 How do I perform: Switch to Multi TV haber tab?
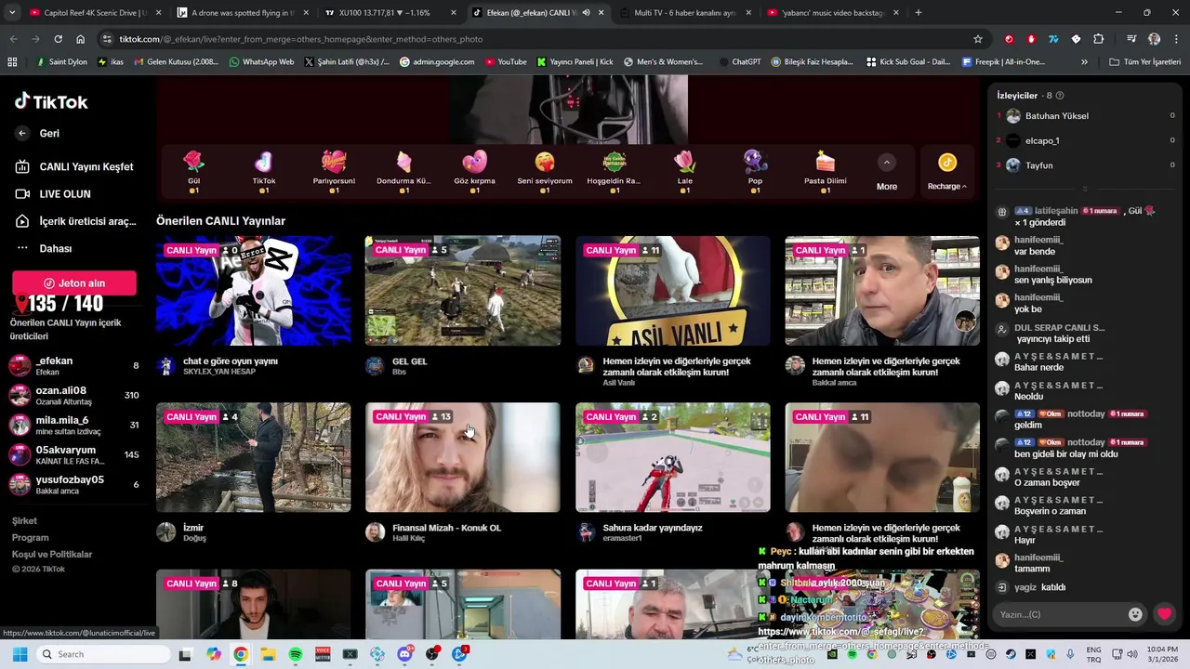tap(684, 13)
